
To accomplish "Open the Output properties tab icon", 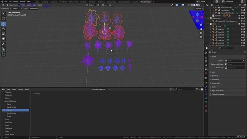I will (x=206, y=61).
